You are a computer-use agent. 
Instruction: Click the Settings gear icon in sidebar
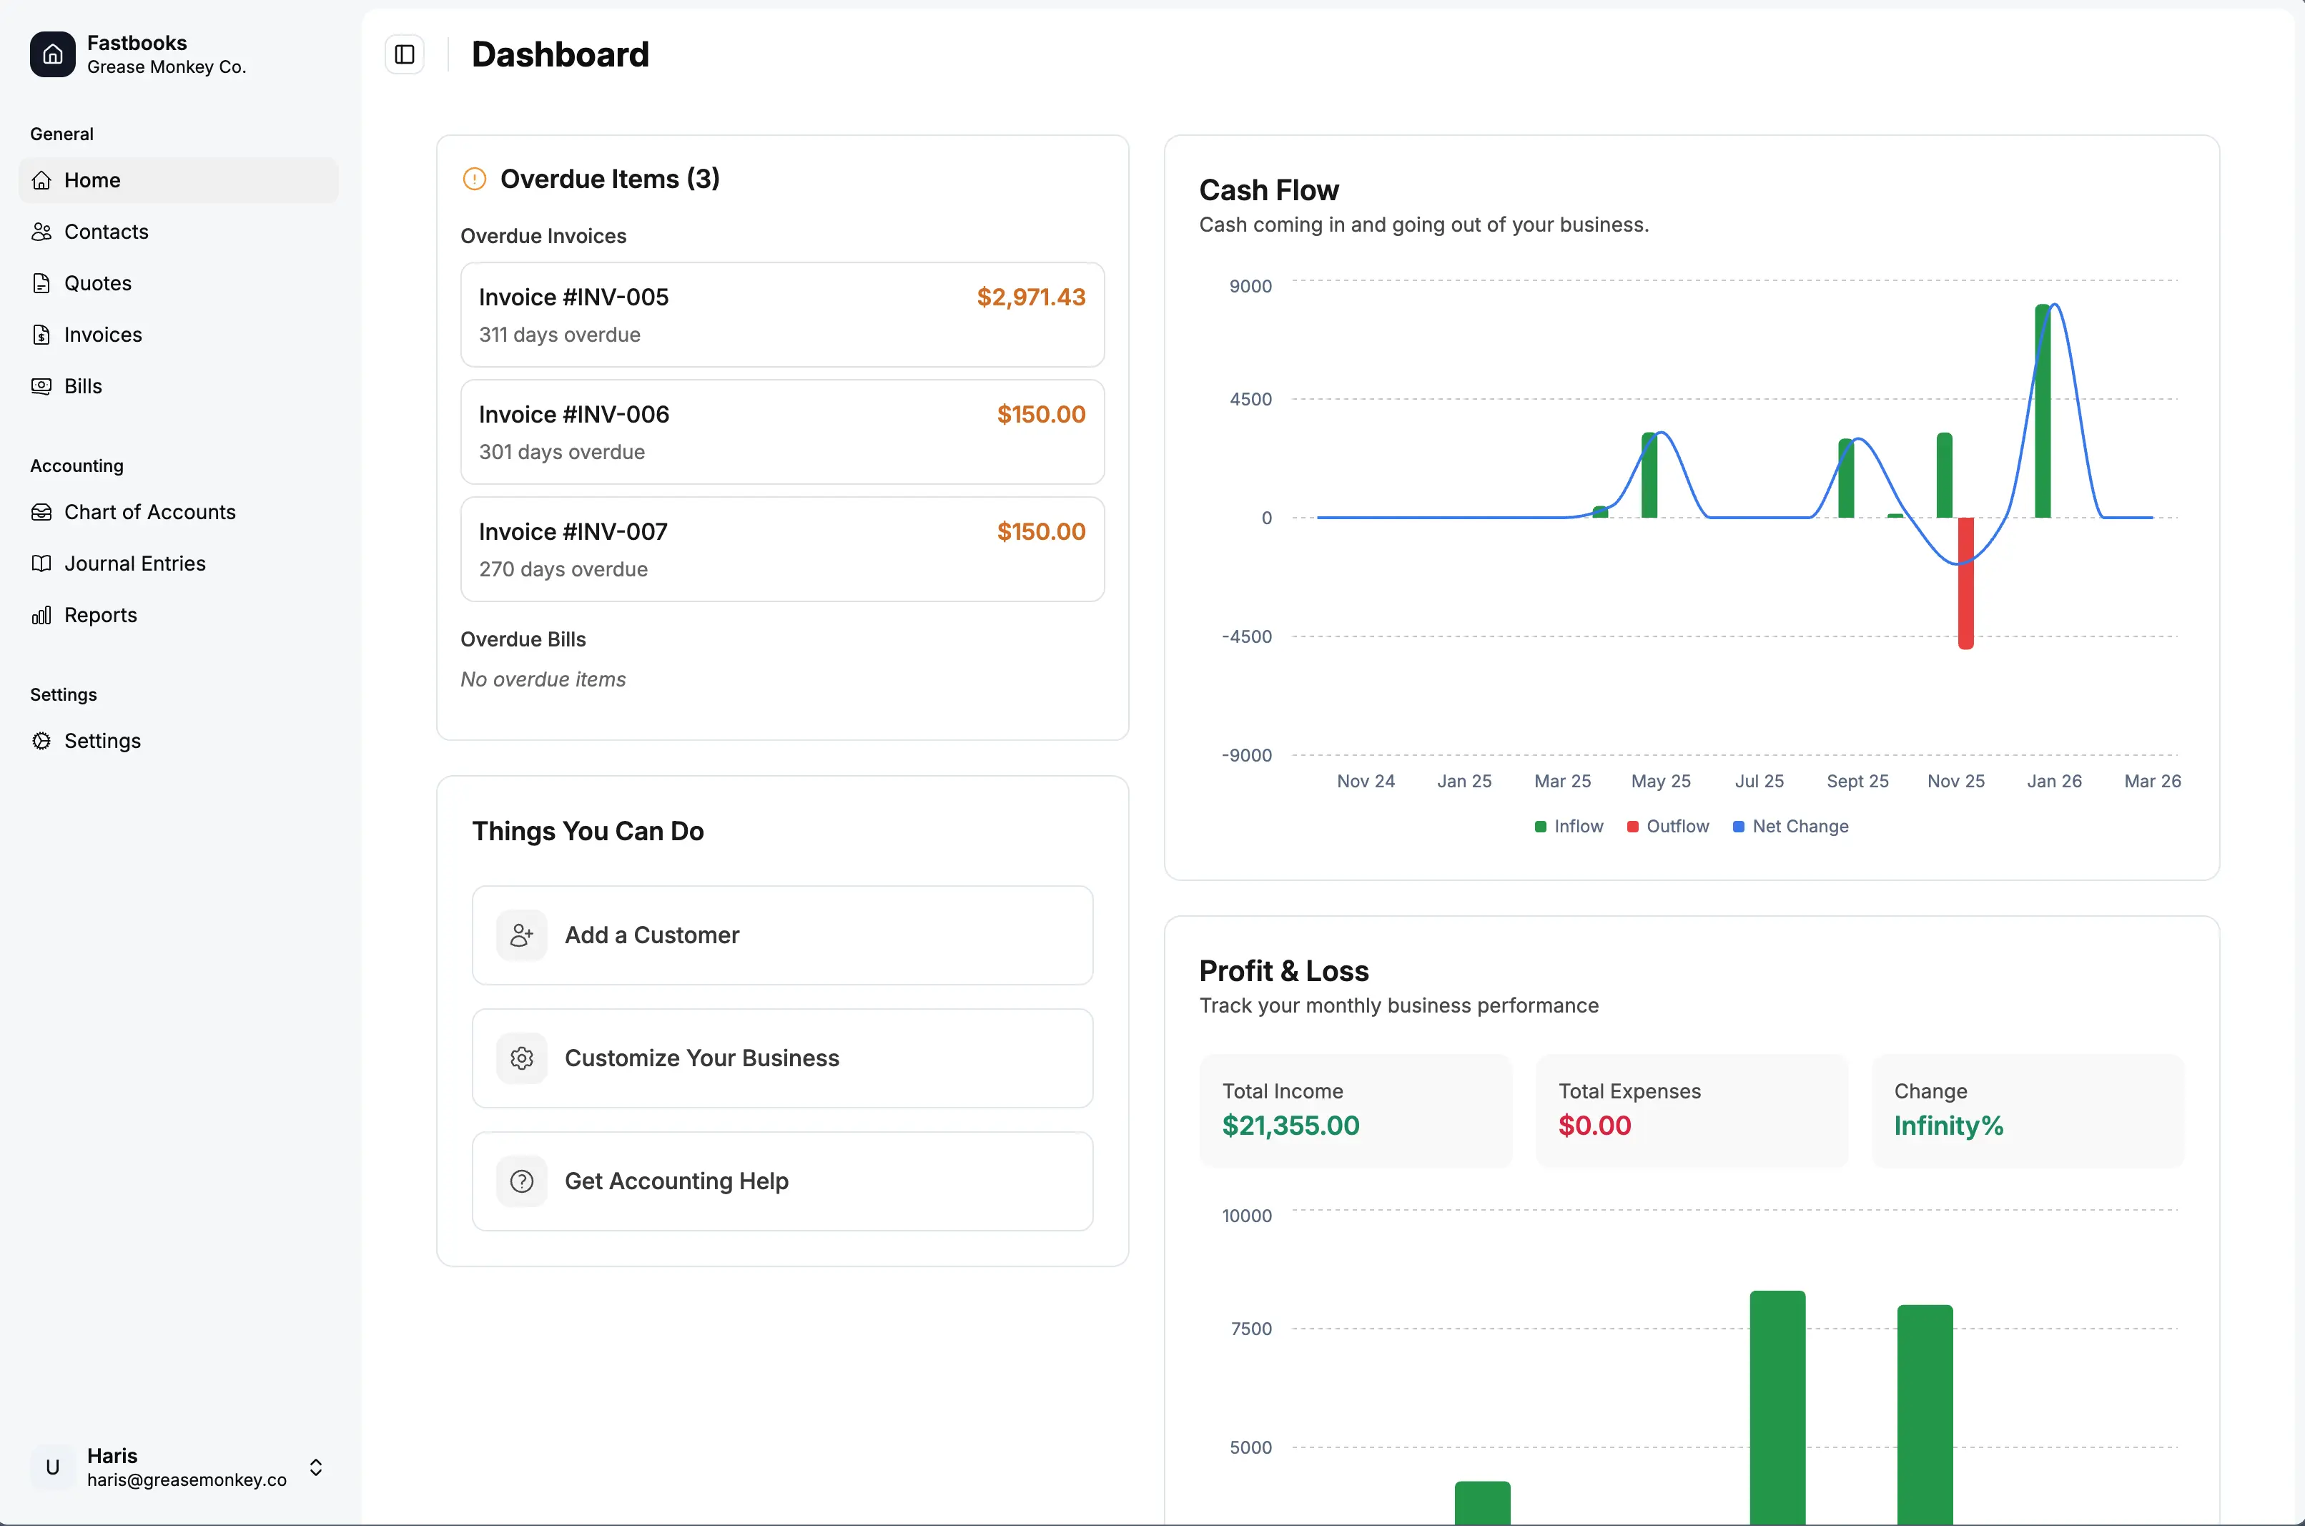pyautogui.click(x=41, y=741)
